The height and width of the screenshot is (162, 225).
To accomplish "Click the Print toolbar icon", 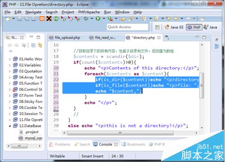I will 34,19.
